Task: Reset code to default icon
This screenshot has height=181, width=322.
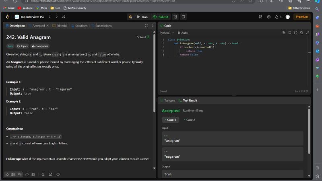Action: click(301, 33)
